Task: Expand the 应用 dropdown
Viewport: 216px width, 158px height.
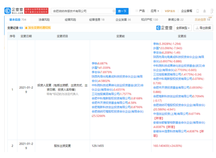Action: click(155, 11)
